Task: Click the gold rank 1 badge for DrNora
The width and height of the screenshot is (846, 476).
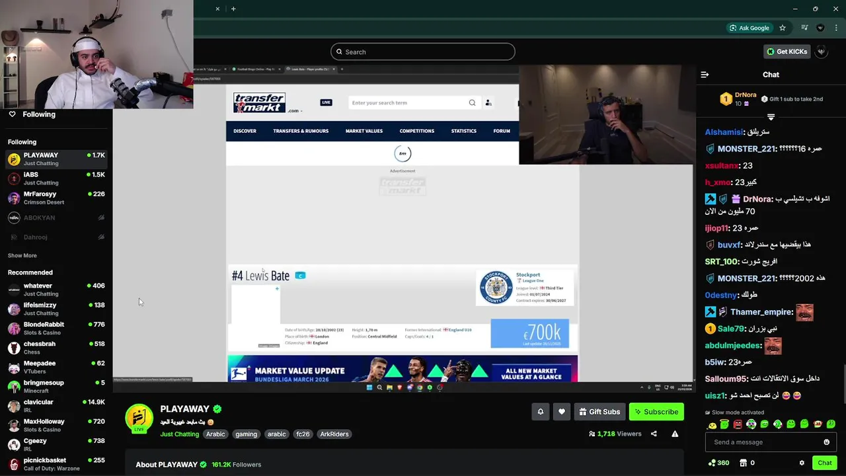Action: [x=726, y=99]
